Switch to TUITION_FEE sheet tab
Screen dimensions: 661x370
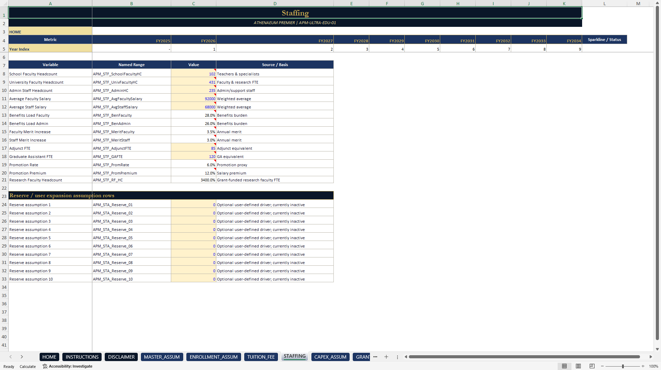(x=261, y=357)
